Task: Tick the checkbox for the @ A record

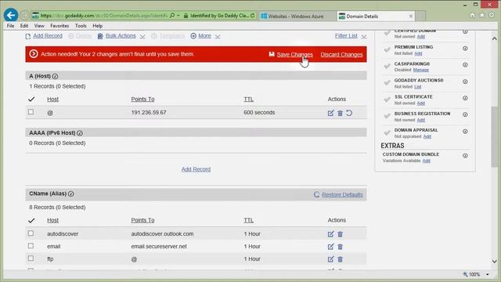Action: [31, 112]
